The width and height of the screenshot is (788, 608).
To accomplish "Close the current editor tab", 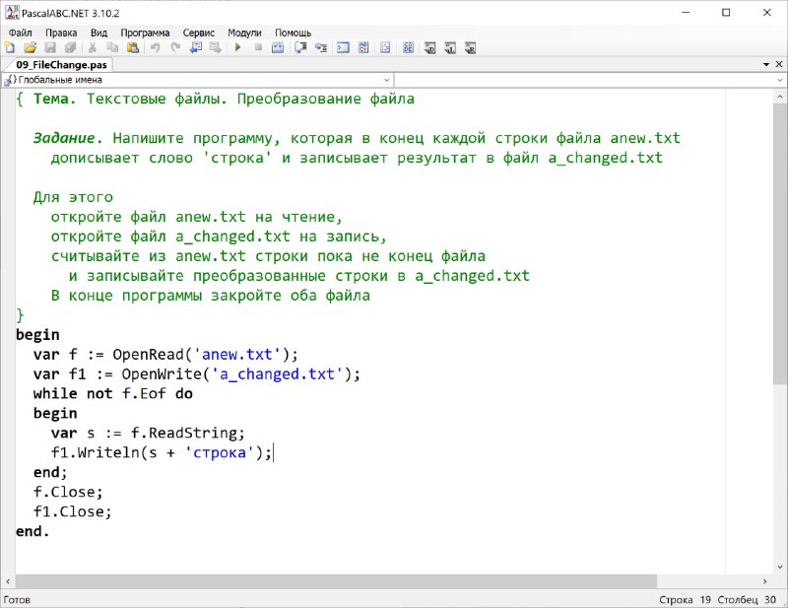I will click(779, 64).
